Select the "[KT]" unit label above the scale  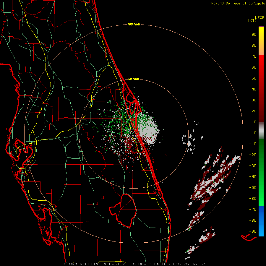252,20
